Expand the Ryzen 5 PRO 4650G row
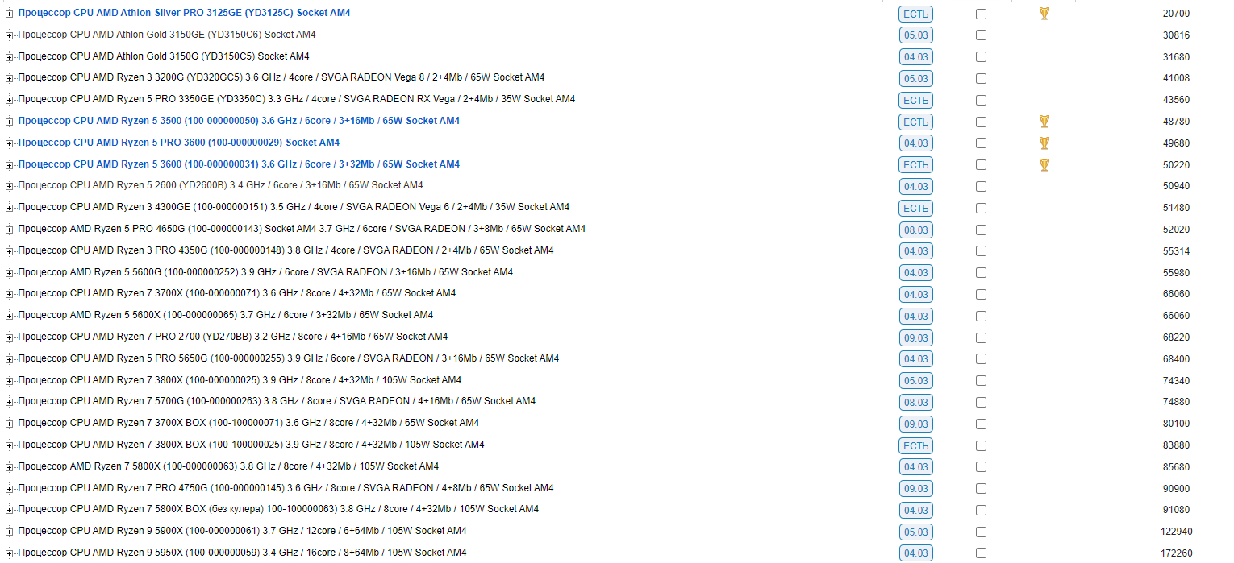 (10, 230)
